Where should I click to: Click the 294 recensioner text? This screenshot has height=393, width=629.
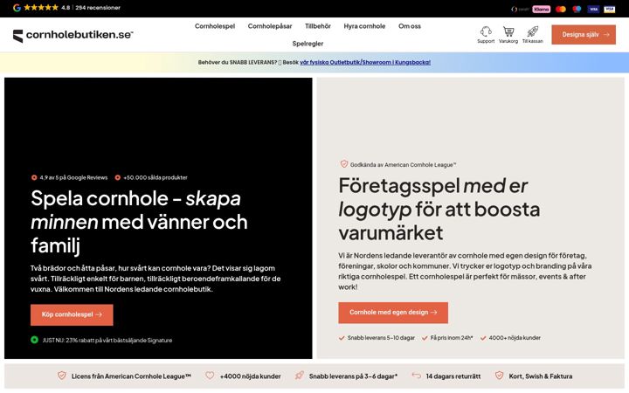(x=98, y=8)
